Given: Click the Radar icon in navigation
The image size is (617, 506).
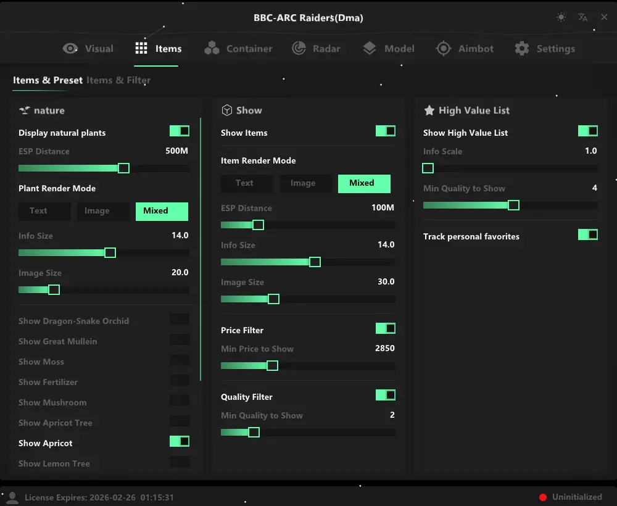Looking at the screenshot, I should (x=299, y=49).
